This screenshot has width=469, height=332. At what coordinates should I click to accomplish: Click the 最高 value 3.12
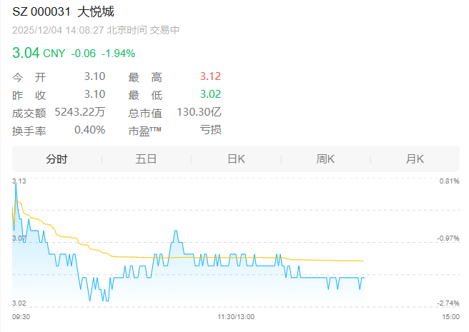point(210,76)
